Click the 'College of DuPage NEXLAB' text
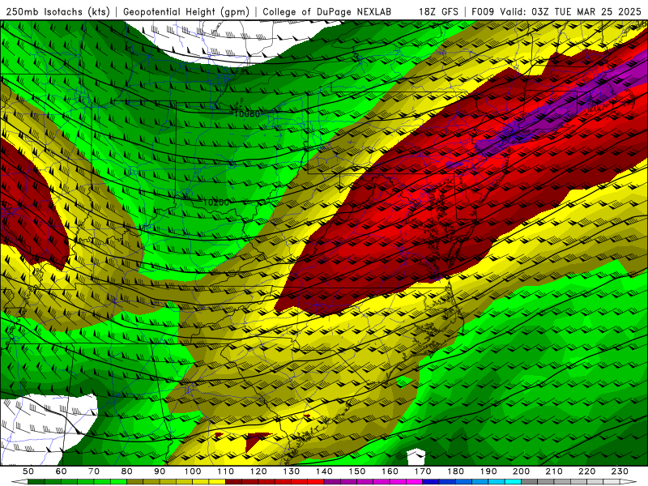 tap(327, 11)
